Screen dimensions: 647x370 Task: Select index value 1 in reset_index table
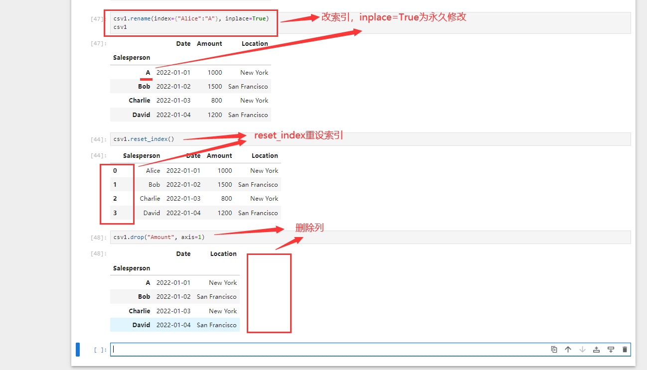click(115, 184)
